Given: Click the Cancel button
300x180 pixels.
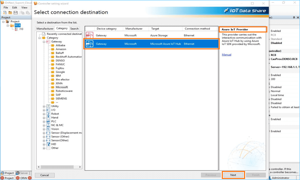Looking at the screenshot, I should click(x=45, y=175).
